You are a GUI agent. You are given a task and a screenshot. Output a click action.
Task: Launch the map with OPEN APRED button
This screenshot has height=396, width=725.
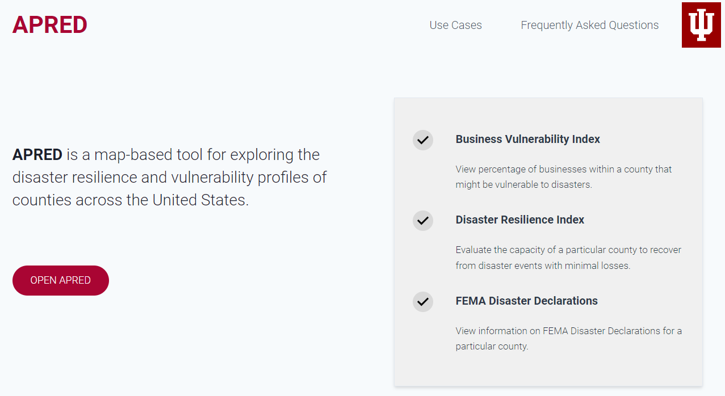click(x=61, y=280)
